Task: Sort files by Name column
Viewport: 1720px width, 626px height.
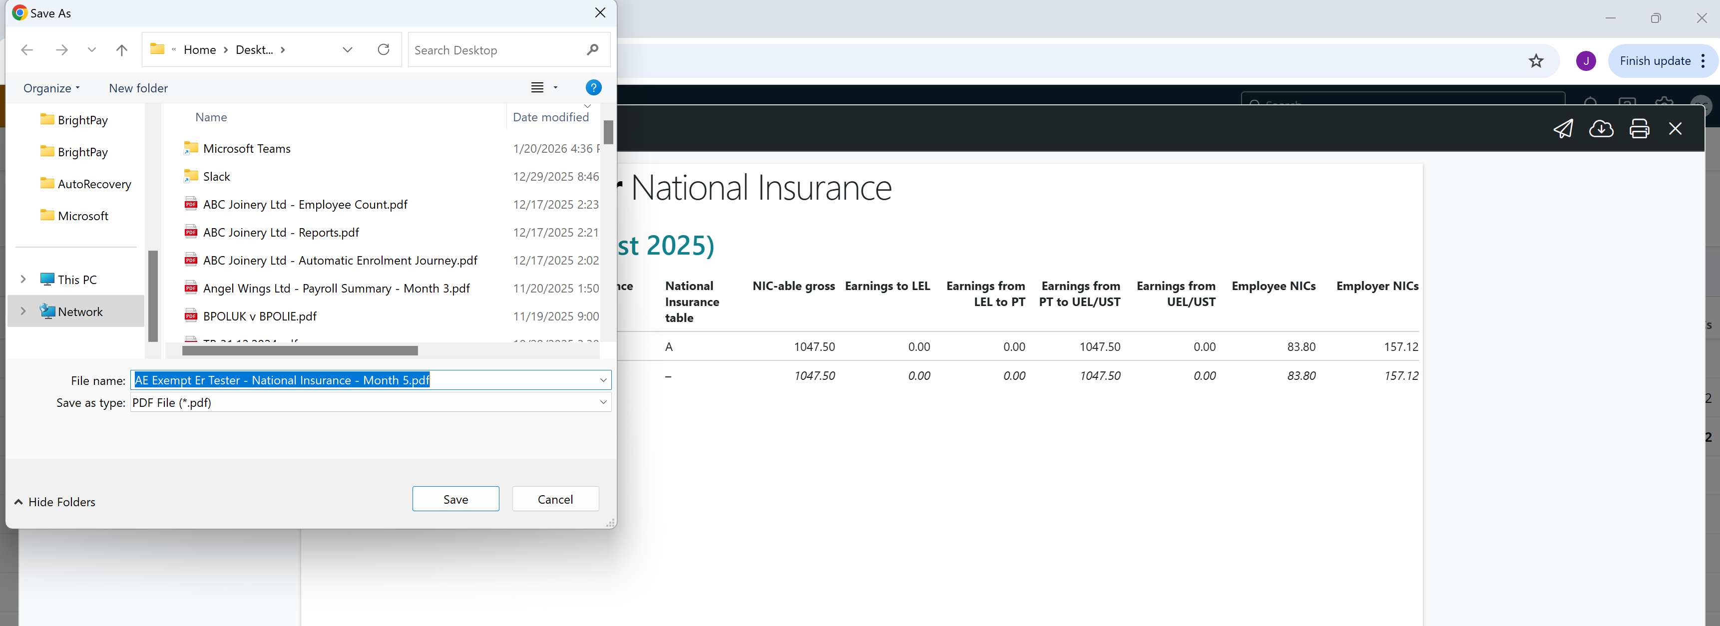Action: 211,117
